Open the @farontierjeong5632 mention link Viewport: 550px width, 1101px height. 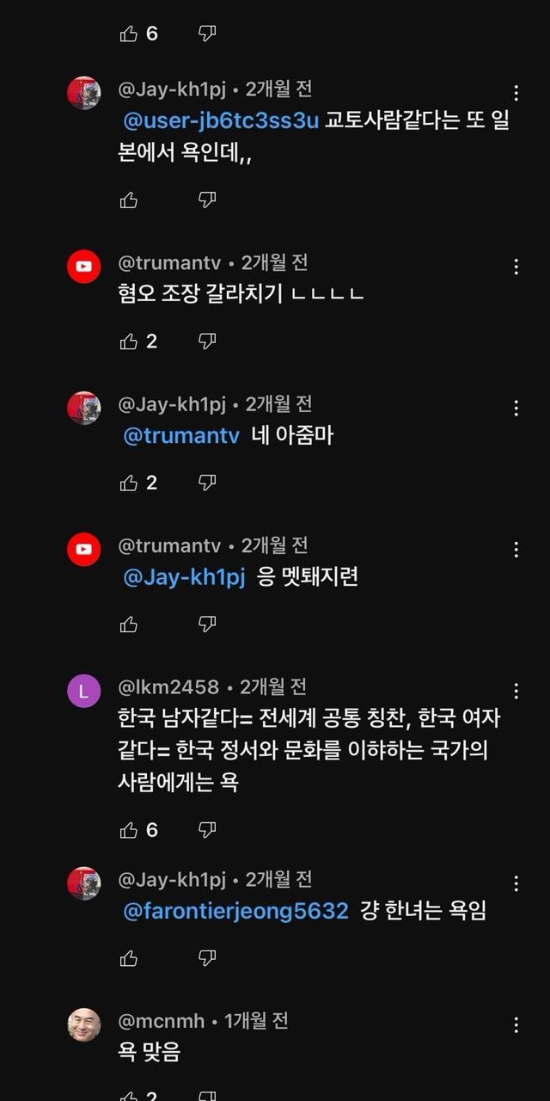tap(236, 911)
